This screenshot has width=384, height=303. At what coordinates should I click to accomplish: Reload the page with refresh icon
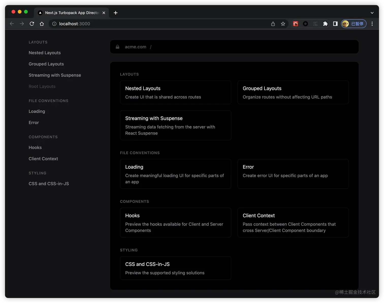pyautogui.click(x=32, y=24)
